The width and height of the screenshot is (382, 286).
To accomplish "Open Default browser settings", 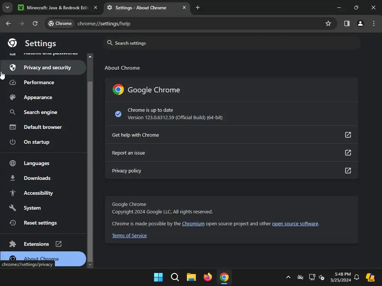I will 43,127.
